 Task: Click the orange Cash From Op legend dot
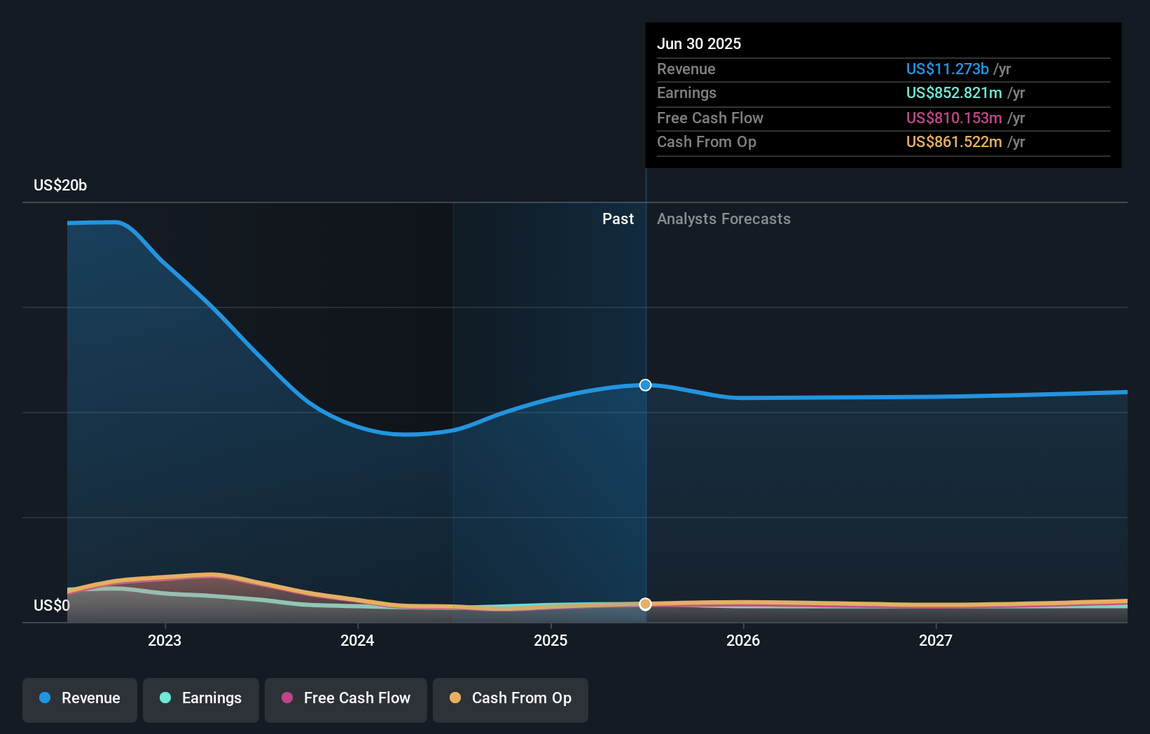[455, 698]
